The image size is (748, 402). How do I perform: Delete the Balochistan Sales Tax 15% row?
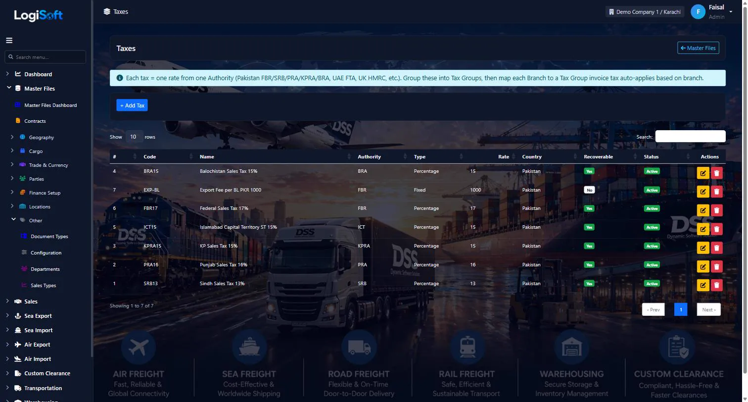click(716, 173)
